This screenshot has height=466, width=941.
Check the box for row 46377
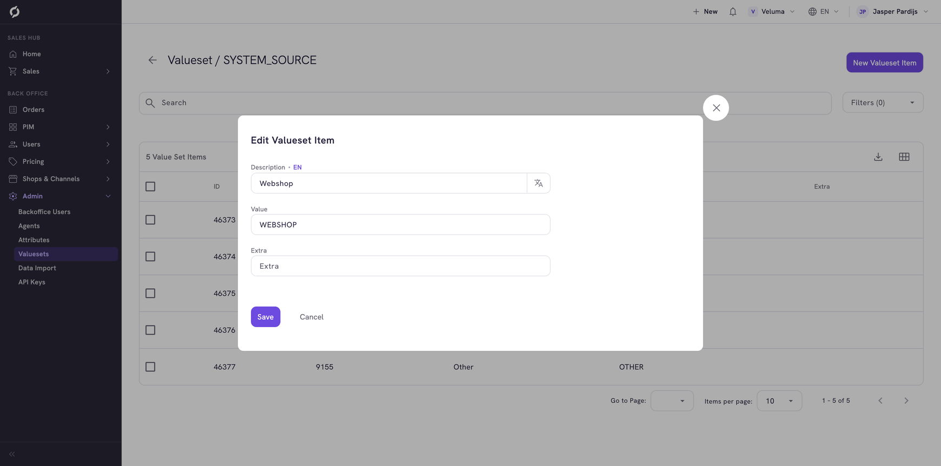pyautogui.click(x=150, y=367)
